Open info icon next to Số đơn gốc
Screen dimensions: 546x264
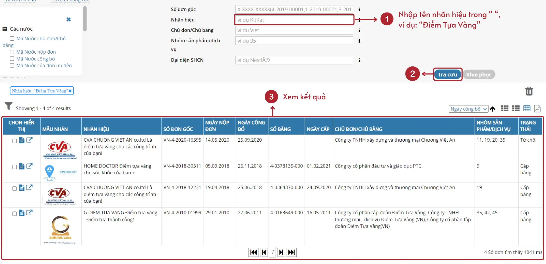click(359, 10)
